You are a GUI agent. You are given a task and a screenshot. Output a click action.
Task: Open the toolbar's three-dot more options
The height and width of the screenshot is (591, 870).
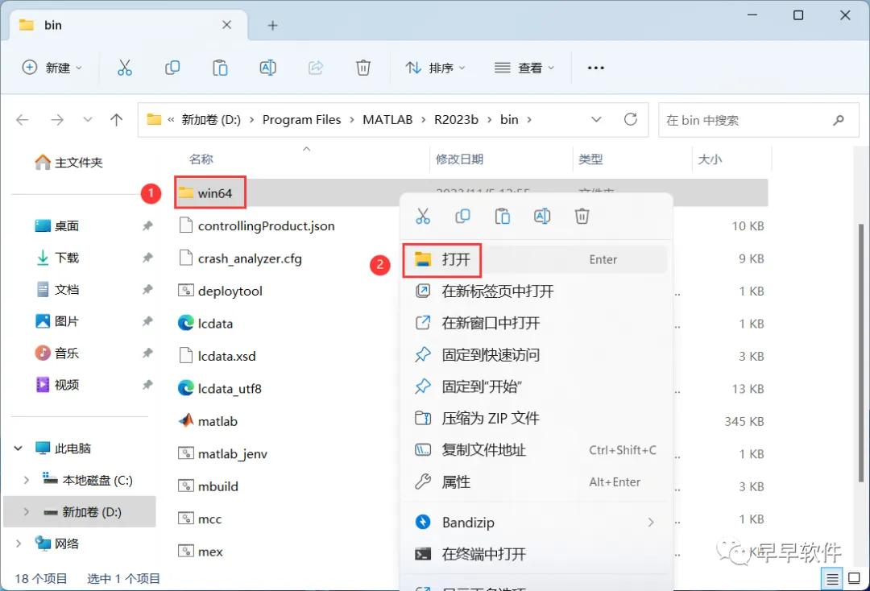(x=596, y=68)
